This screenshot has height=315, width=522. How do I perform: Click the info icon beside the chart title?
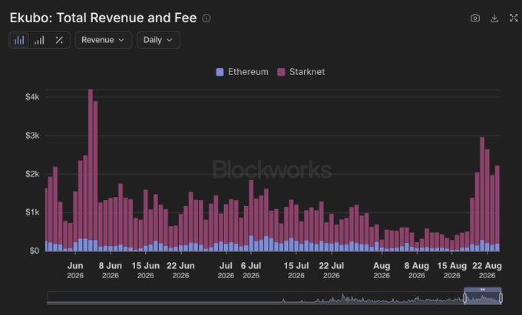(206, 18)
